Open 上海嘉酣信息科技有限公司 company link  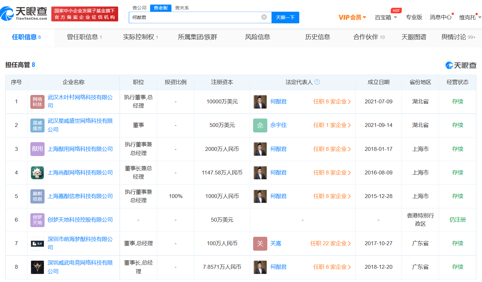80,196
